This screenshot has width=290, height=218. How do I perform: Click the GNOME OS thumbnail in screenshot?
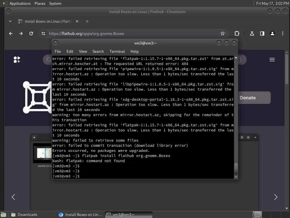[x=42, y=153]
